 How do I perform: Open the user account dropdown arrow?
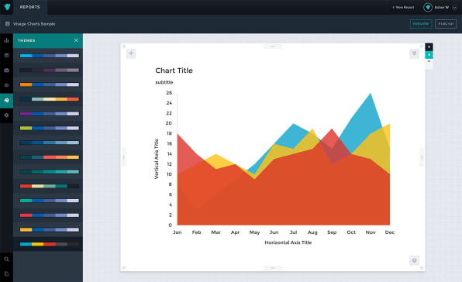pyautogui.click(x=454, y=7)
